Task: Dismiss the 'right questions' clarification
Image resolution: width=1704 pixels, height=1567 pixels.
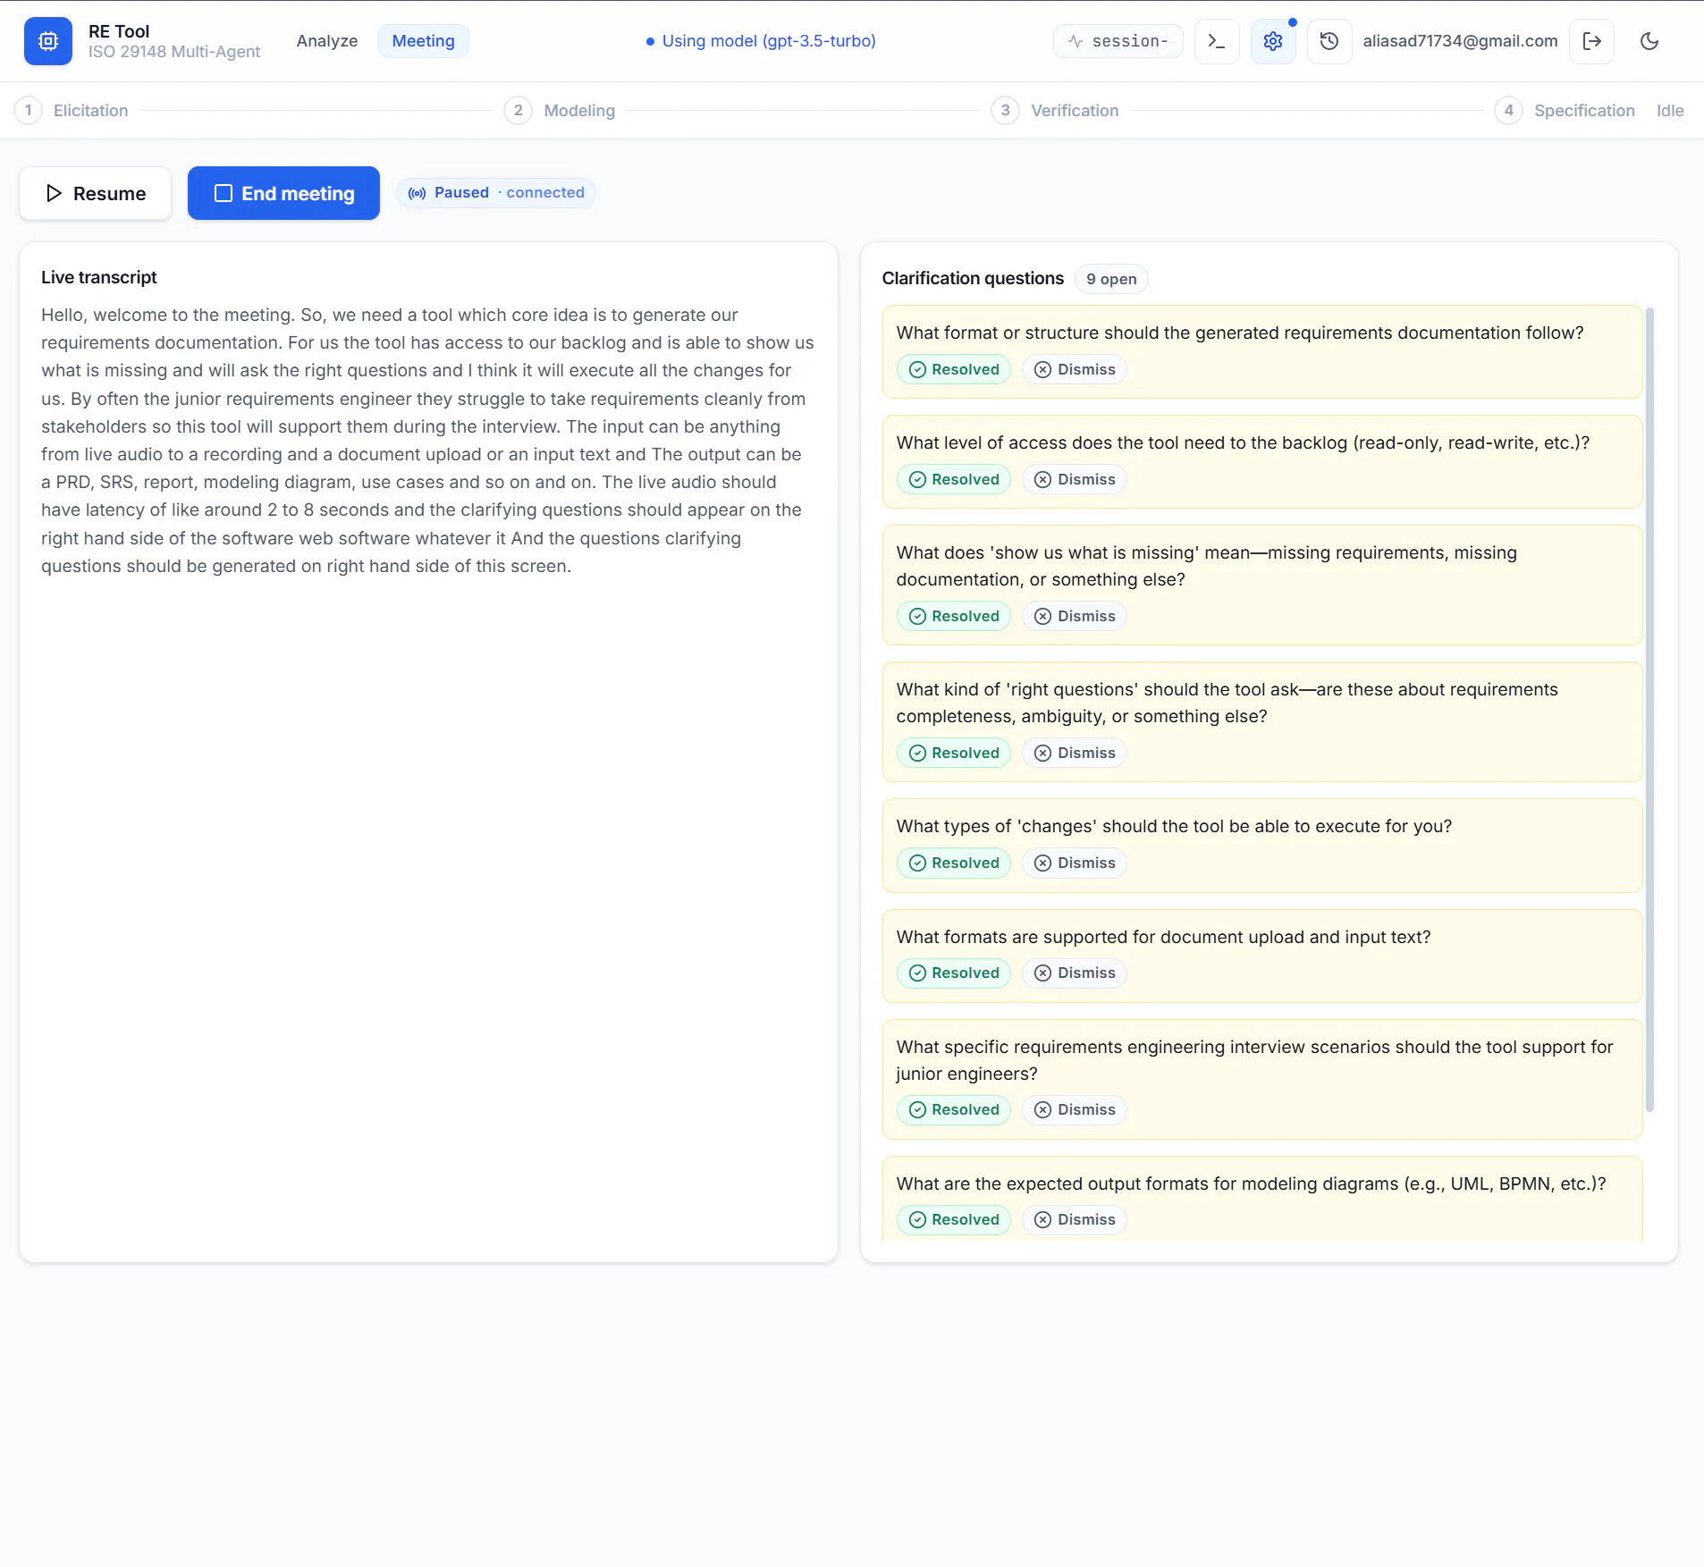Action: pyautogui.click(x=1075, y=754)
